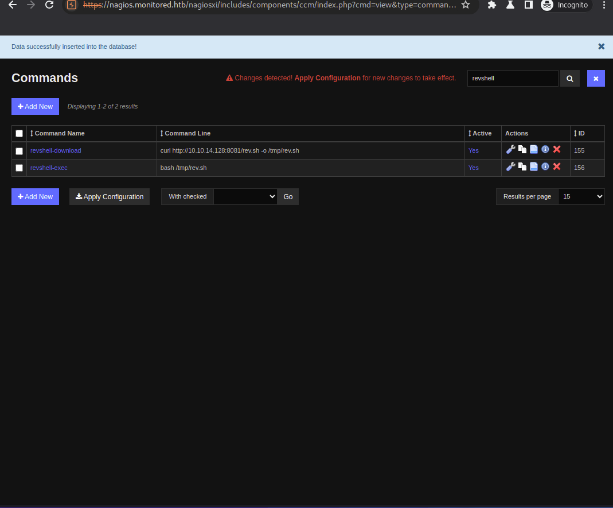Viewport: 613px width, 508px height.
Task: Click the browser address bar URL
Action: click(270, 5)
